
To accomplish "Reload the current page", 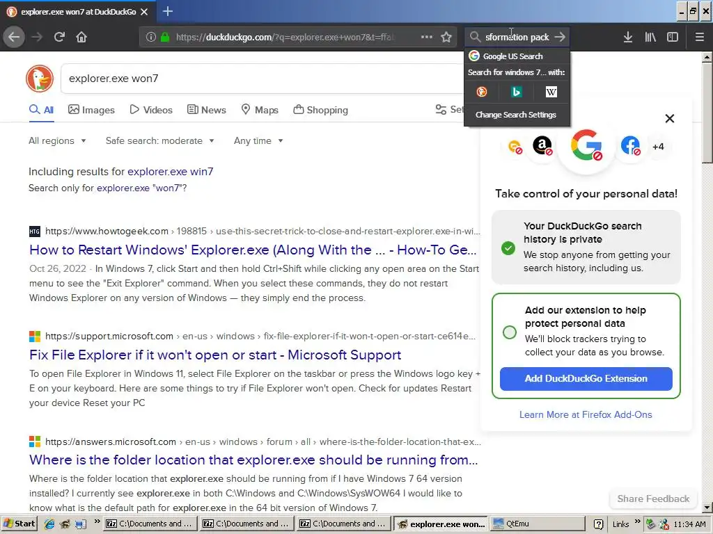I will 59,37.
